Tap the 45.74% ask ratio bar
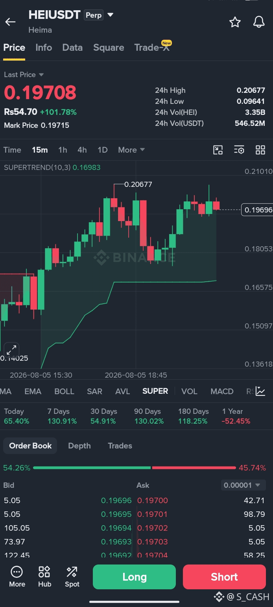Image resolution: width=273 pixels, height=607 pixels. (x=194, y=468)
